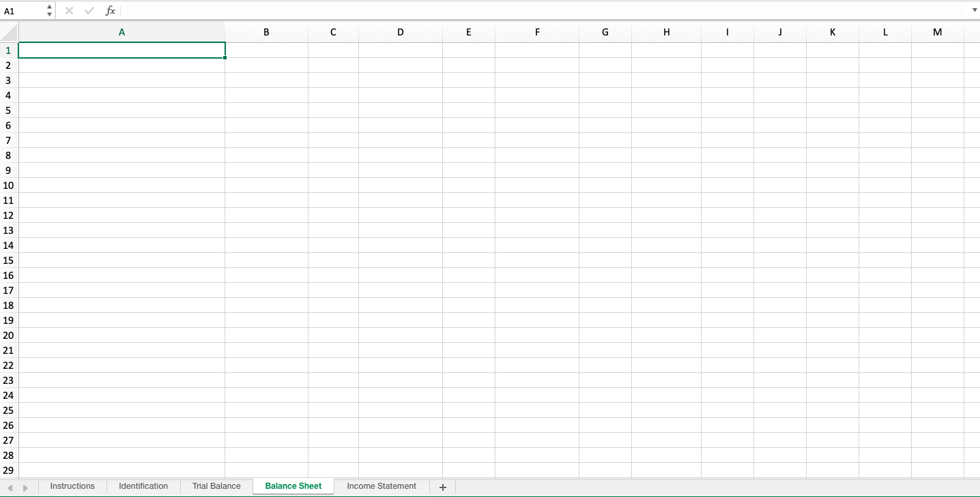Click the X cancel icon beside formula bar
980x497 pixels.
tap(68, 10)
